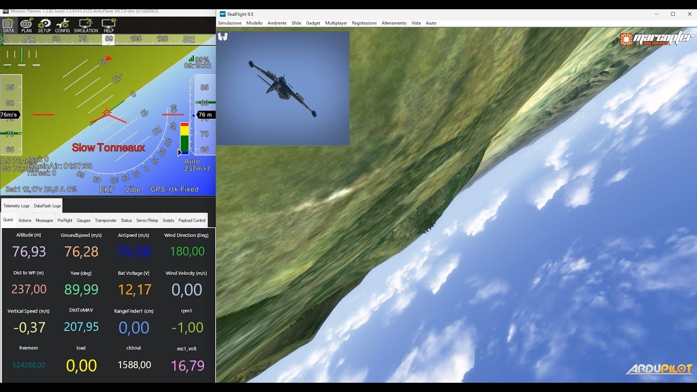Viewport: 697px width, 392px height.
Task: Select the Transponder tab
Action: (106, 220)
